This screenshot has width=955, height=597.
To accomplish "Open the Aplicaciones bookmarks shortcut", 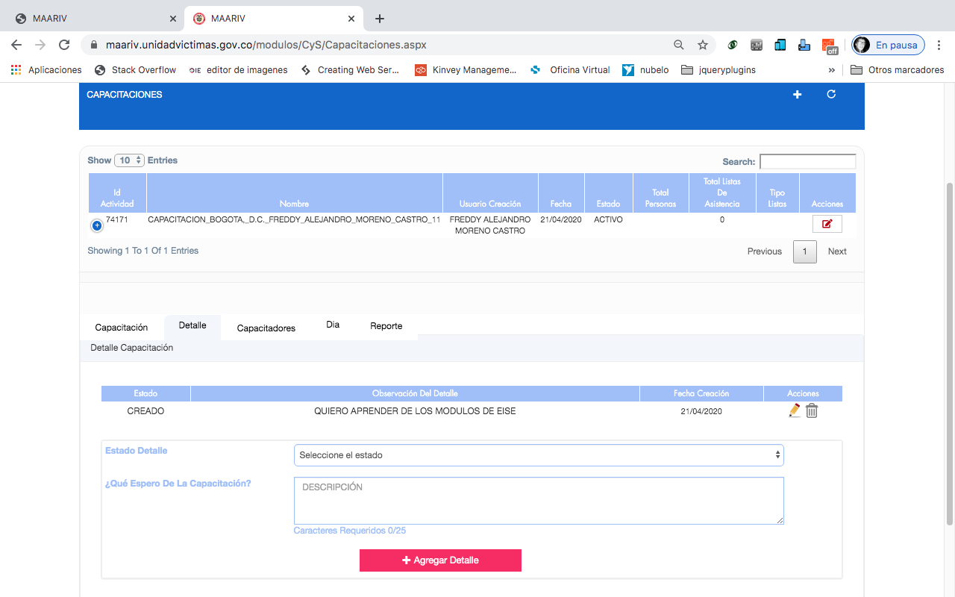I will pyautogui.click(x=46, y=70).
